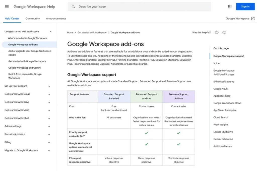Jump to AppSheet Enterprise section

(225, 110)
